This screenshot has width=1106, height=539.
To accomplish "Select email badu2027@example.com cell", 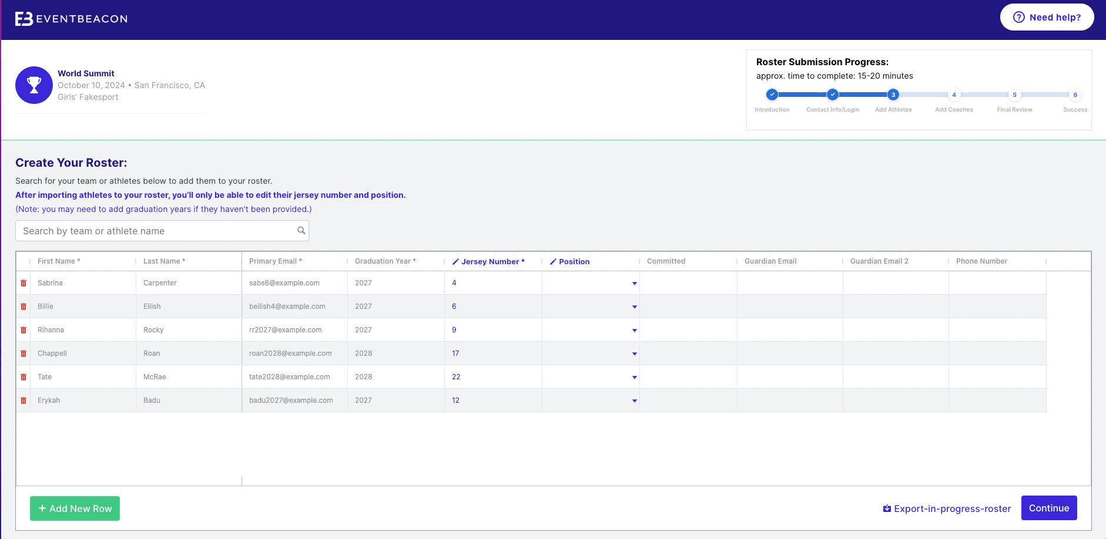I will (294, 400).
